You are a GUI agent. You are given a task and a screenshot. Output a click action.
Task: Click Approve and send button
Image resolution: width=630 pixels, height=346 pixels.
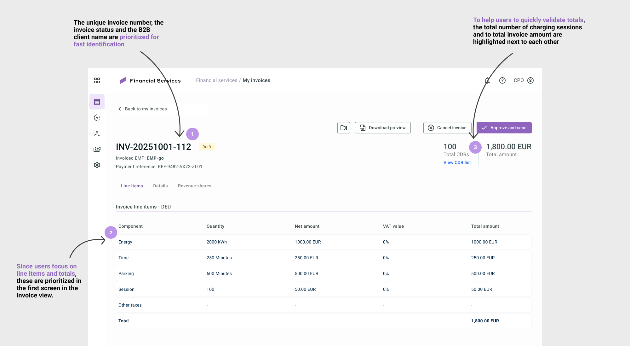pyautogui.click(x=504, y=128)
